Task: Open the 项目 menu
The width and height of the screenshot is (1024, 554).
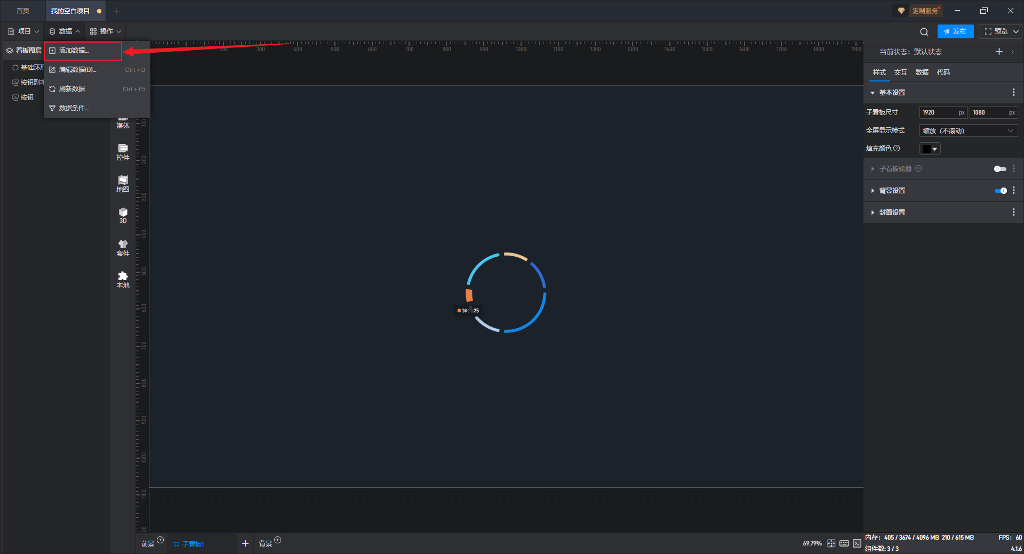Action: pyautogui.click(x=24, y=31)
